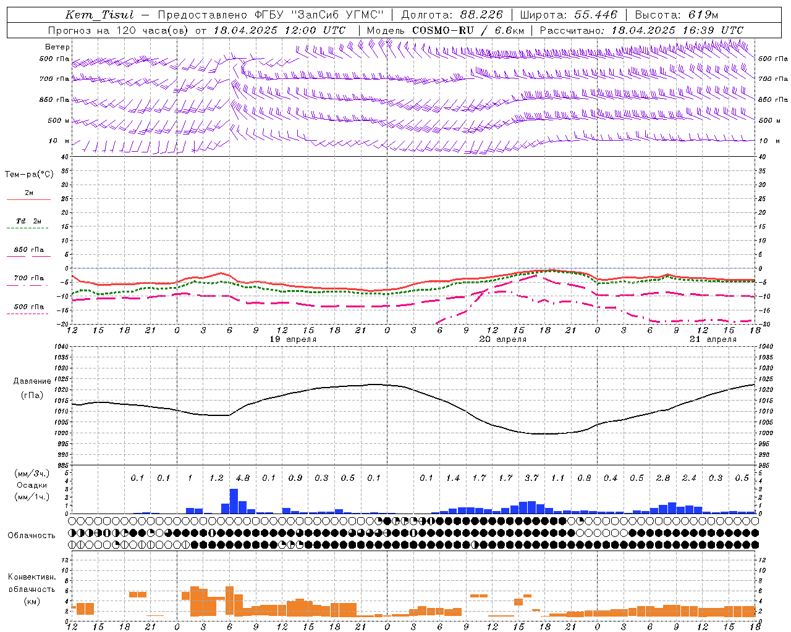791x632 pixels.
Task: Click the "Ветер" wind panel label
Action: pos(57,47)
